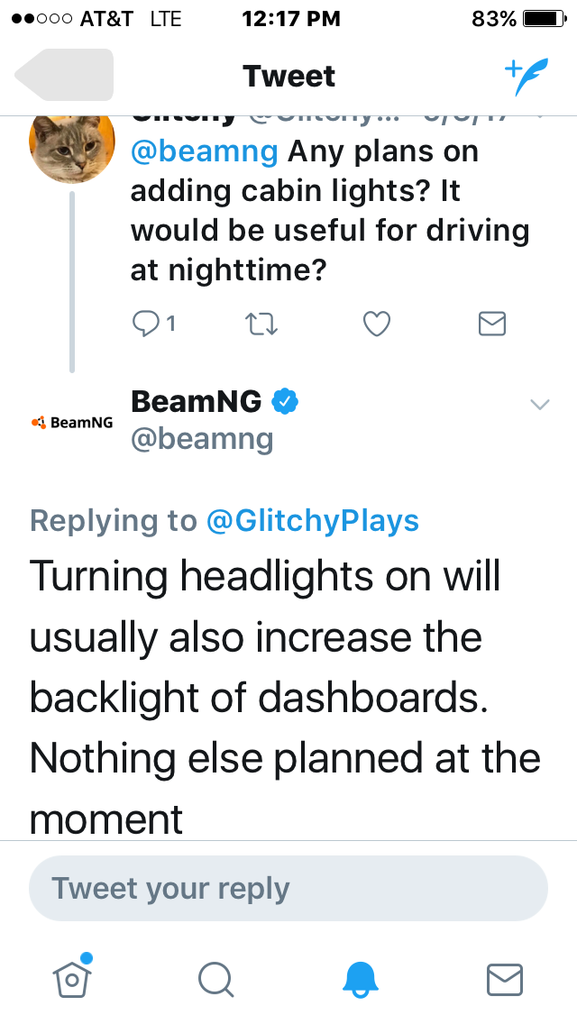
Task: Expand options chevron on Glitchy's tweet
Action: coord(540,117)
